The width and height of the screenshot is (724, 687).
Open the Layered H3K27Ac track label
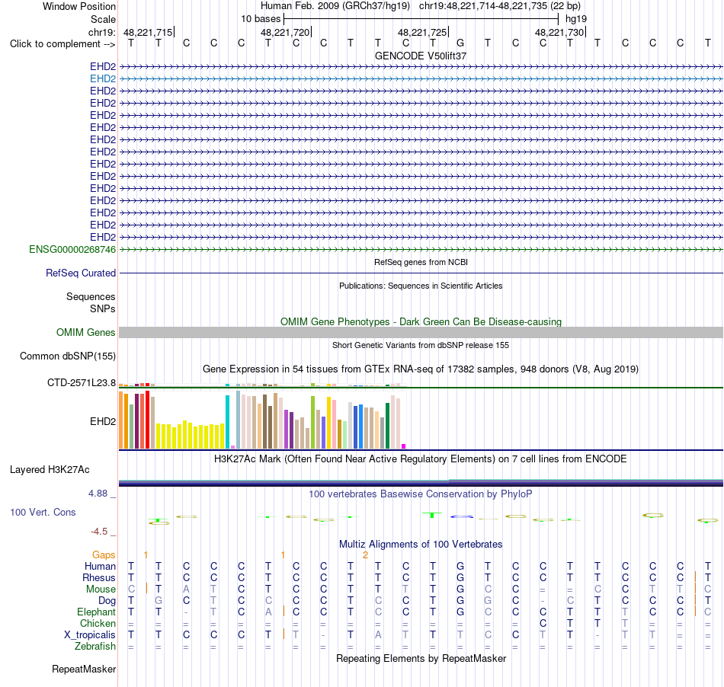click(x=50, y=470)
